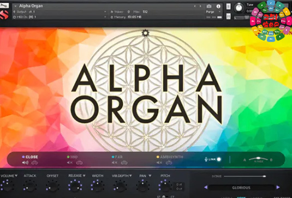Open the camera snapshot view
Viewport: 292px width, 198px height.
click(209, 6)
